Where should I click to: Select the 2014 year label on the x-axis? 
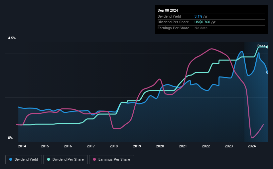[22, 146]
